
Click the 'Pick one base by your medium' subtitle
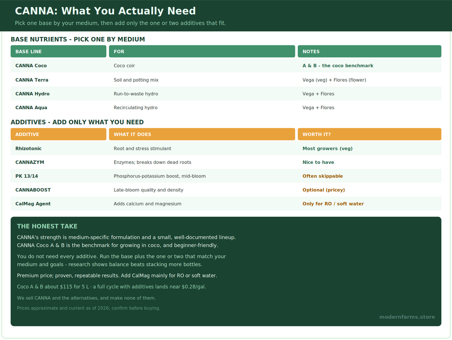pyautogui.click(x=120, y=23)
